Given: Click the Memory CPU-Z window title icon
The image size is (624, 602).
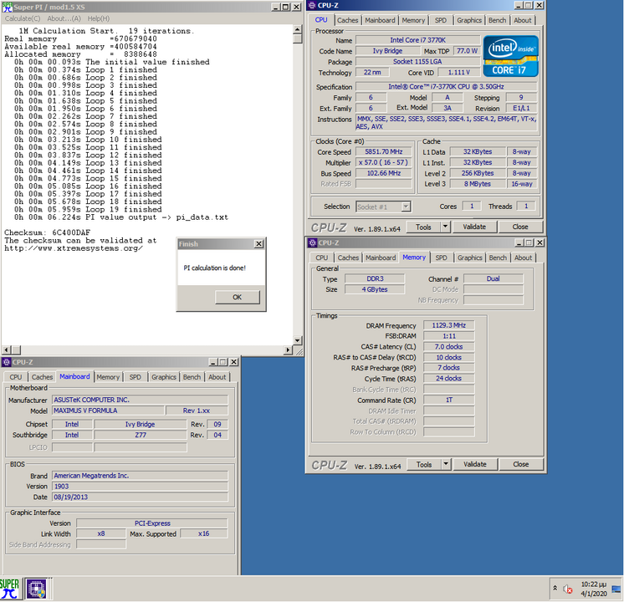Looking at the screenshot, I should pos(312,242).
